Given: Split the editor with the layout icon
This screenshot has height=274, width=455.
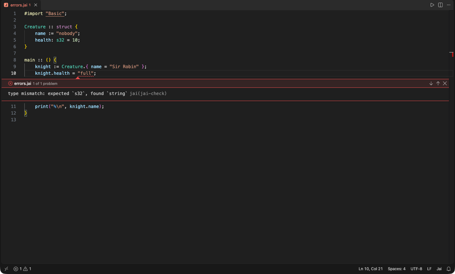Looking at the screenshot, I should tap(440, 5).
